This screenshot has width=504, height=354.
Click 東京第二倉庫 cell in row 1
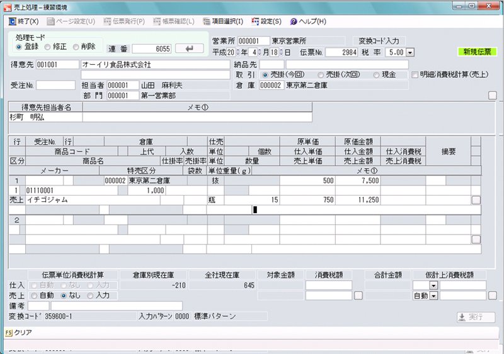(x=157, y=180)
